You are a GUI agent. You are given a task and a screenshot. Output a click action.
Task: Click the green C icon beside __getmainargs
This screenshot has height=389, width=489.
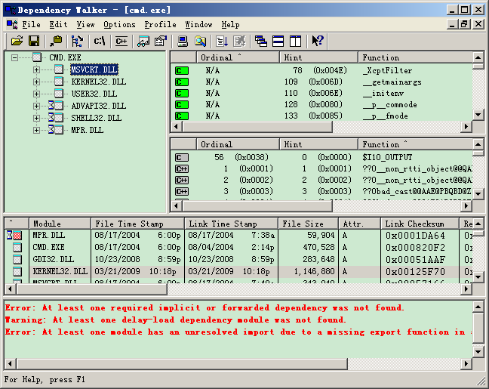[x=182, y=82]
